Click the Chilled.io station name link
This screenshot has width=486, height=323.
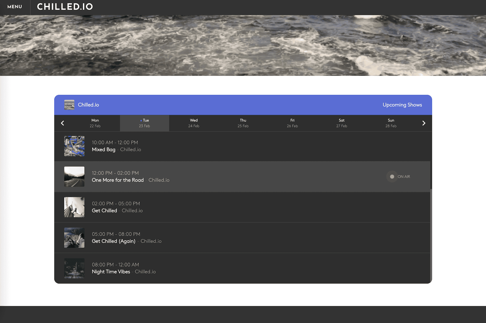(88, 104)
